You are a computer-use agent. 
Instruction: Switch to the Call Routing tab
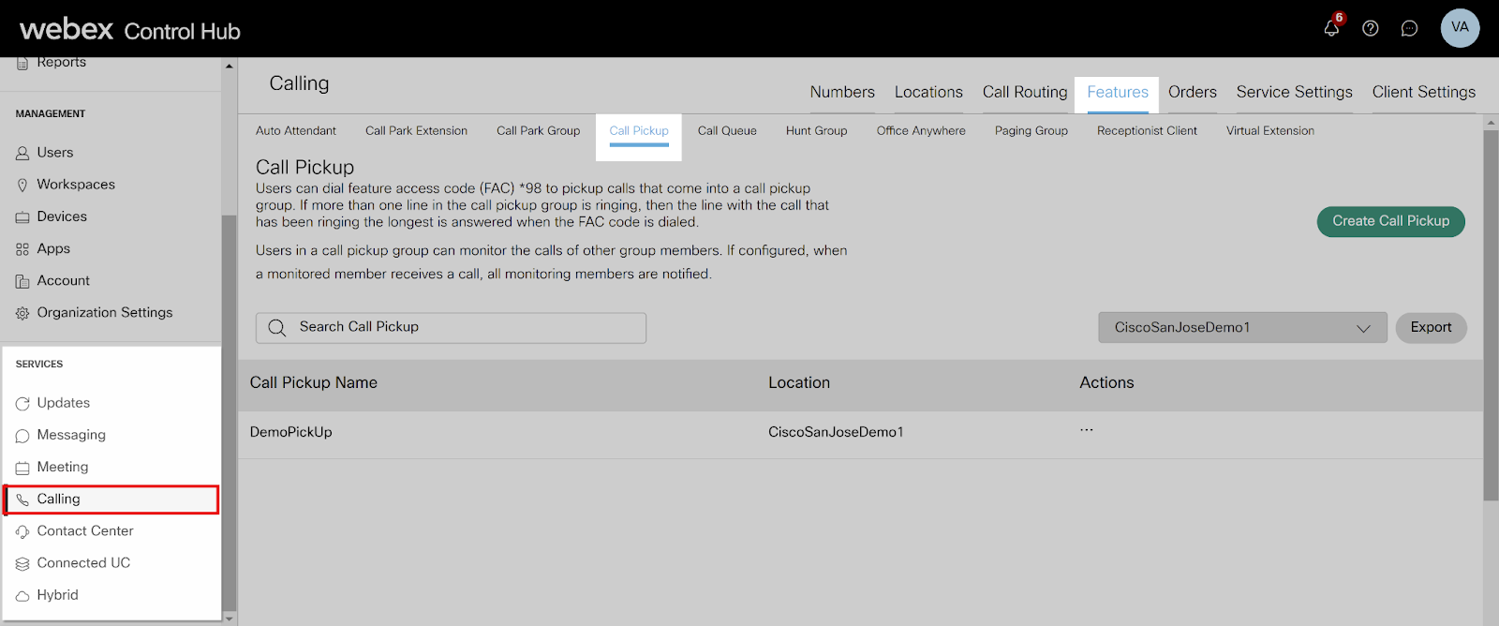coord(1024,92)
